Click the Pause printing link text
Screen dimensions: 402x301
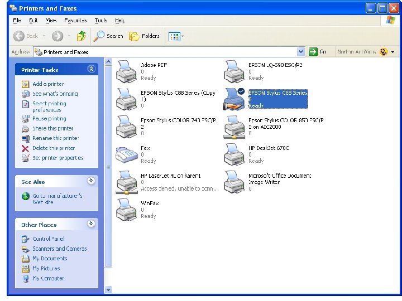click(x=49, y=119)
